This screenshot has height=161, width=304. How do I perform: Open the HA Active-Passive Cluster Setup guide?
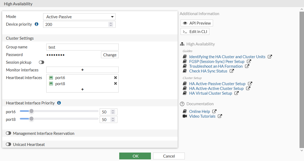pyautogui.click(x=217, y=84)
